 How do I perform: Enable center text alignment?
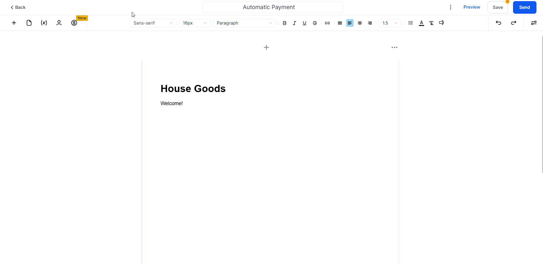360,23
